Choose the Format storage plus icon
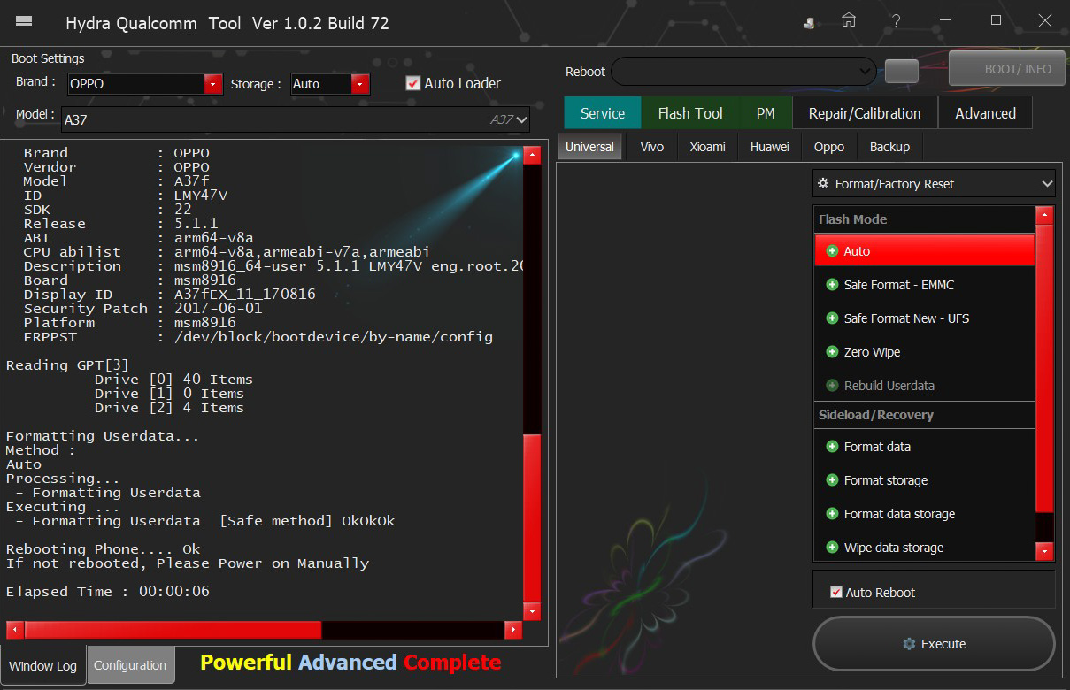This screenshot has height=690, width=1070. coord(832,480)
